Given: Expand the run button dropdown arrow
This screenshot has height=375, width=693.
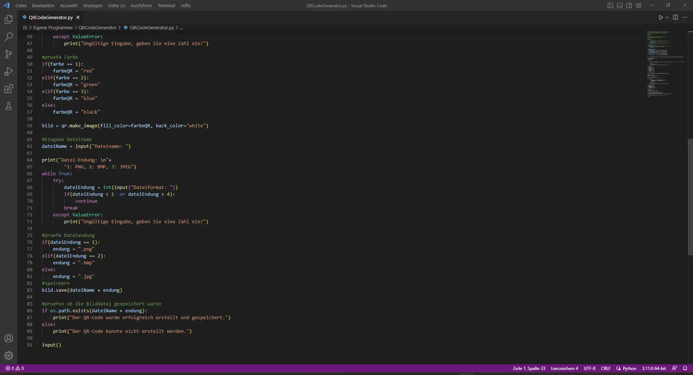Looking at the screenshot, I should coord(667,17).
